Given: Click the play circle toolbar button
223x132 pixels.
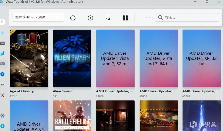Looking at the screenshot, I should tap(90, 18).
